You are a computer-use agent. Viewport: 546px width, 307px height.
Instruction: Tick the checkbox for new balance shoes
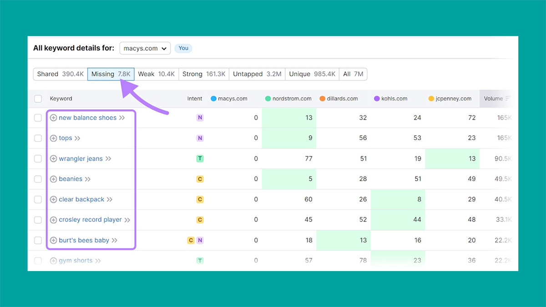(38, 118)
